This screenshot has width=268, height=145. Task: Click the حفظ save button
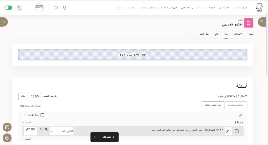point(23,96)
